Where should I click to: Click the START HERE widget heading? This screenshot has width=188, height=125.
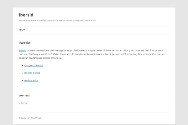(24, 96)
